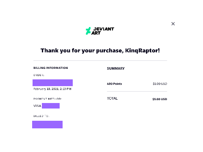203x152 pixels.
Task: Select the February 18, 2021 purchase date
Action: coord(52,89)
